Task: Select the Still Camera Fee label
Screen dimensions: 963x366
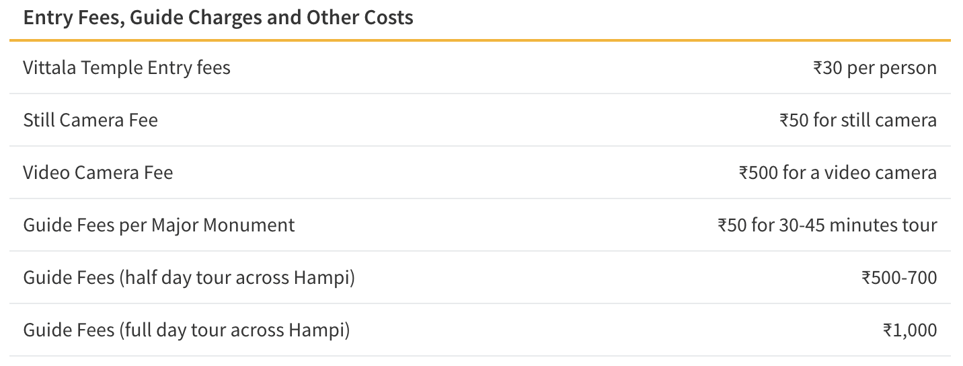Action: click(91, 120)
